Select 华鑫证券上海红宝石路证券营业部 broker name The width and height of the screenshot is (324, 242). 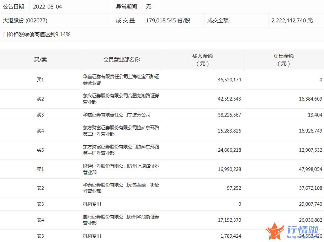(x=121, y=80)
